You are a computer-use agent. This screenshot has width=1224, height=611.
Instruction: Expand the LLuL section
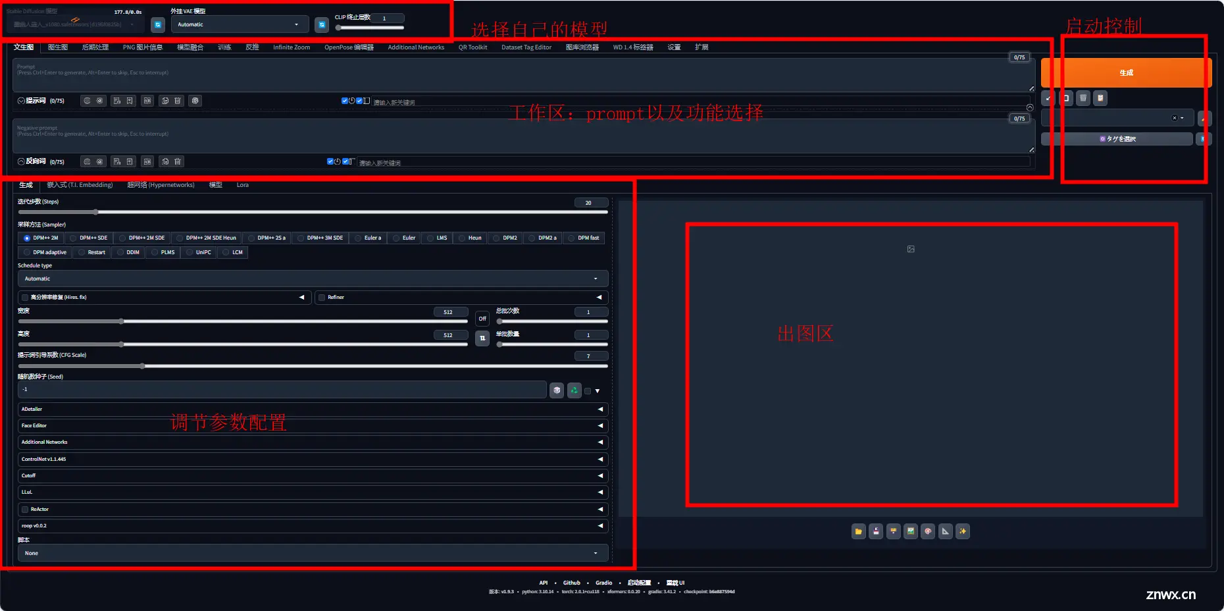[x=313, y=492]
